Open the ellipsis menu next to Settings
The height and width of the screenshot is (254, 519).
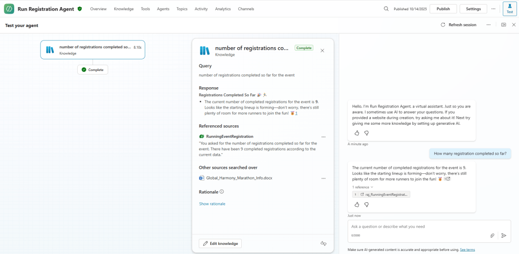[x=493, y=9]
